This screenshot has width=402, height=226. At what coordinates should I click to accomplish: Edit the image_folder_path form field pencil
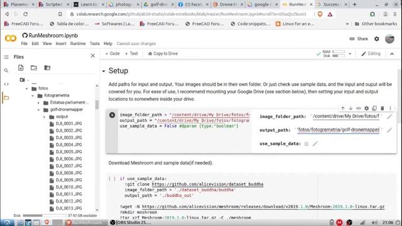point(389,117)
